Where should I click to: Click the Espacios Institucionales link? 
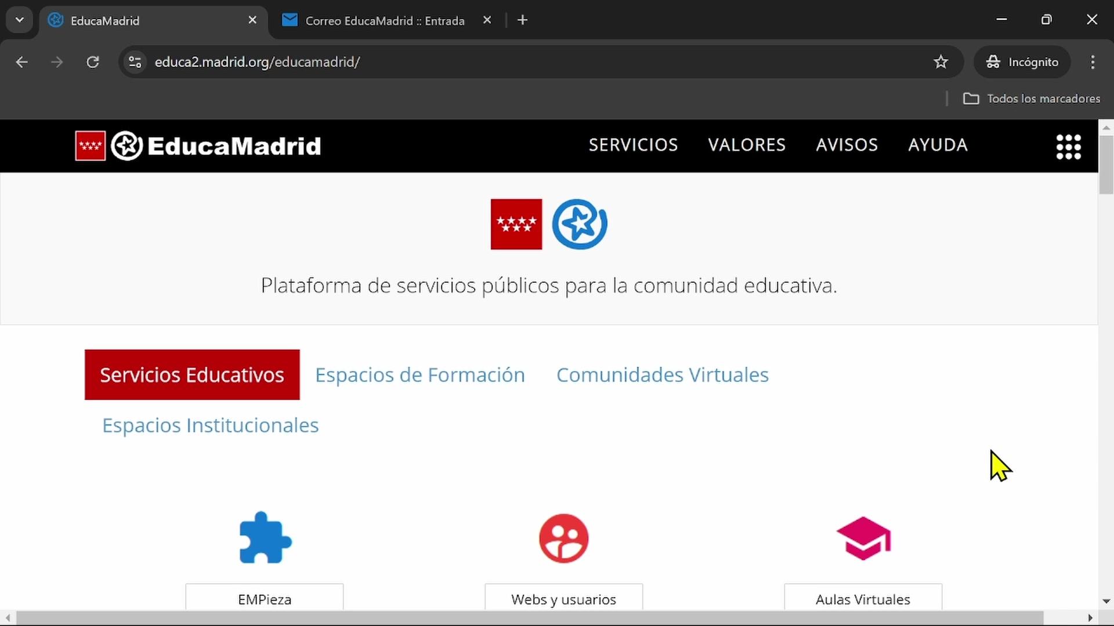pyautogui.click(x=210, y=425)
